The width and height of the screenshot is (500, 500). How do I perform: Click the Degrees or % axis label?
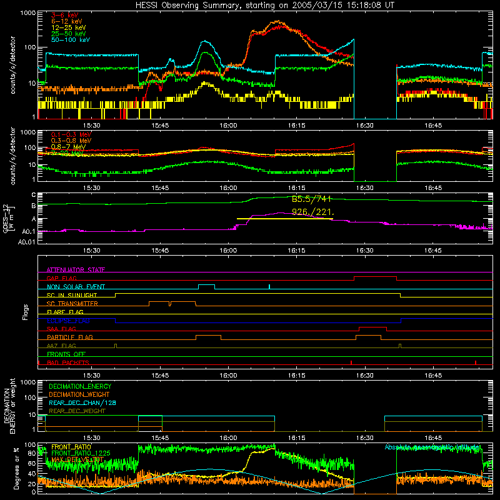(x=16, y=469)
